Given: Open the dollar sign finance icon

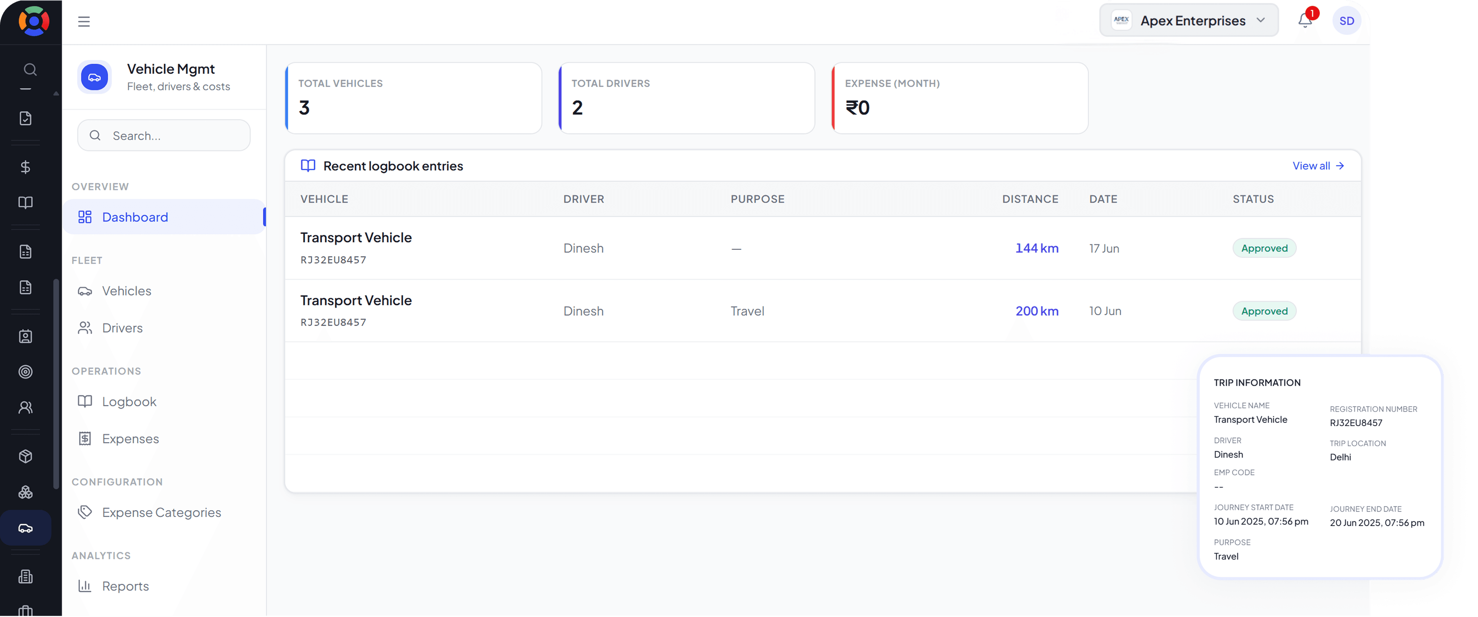Looking at the screenshot, I should coord(25,167).
